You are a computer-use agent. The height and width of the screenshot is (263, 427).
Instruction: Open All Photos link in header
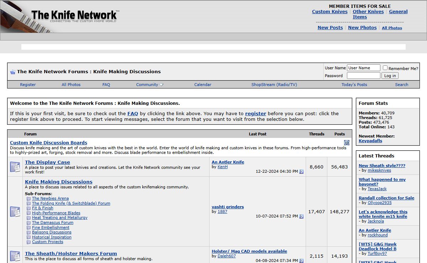(392, 28)
